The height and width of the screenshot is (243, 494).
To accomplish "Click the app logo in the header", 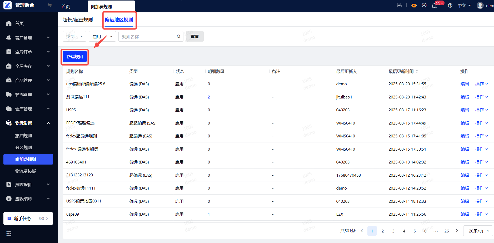I will click(8, 5).
